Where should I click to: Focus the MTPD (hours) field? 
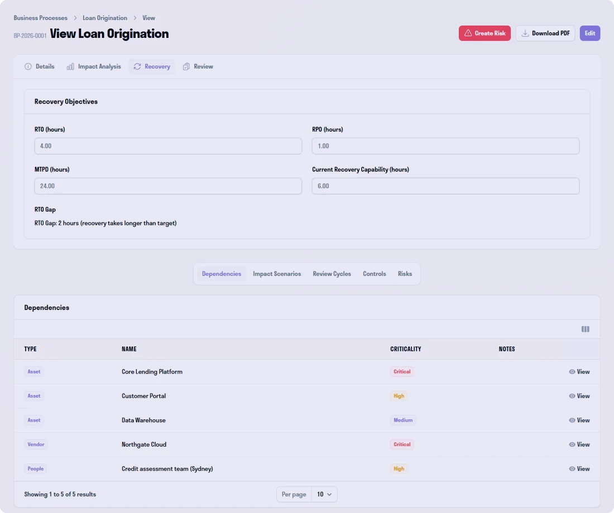pos(168,186)
